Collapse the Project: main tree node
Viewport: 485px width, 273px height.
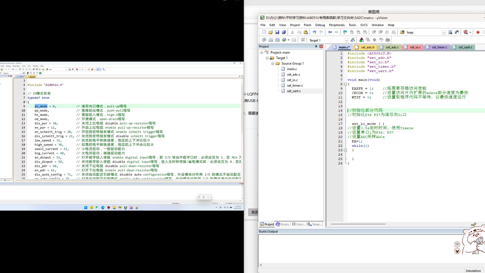(262, 53)
